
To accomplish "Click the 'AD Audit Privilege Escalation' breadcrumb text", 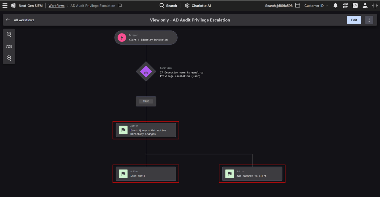I will pos(93,6).
